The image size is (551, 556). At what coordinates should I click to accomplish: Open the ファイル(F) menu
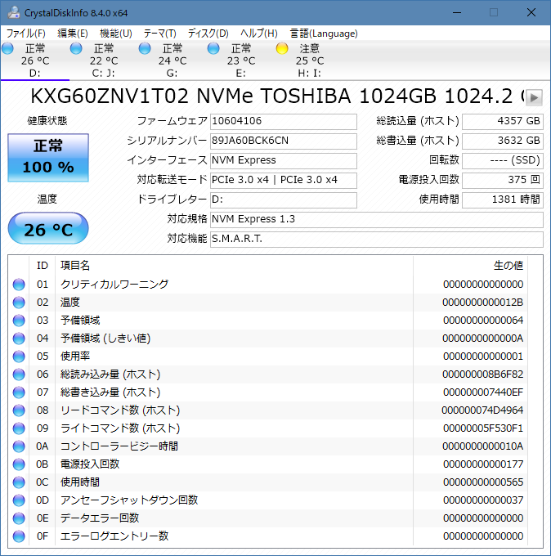[26, 34]
